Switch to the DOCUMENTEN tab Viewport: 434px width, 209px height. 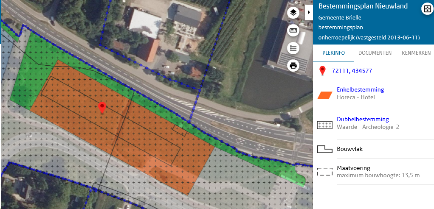coord(375,53)
